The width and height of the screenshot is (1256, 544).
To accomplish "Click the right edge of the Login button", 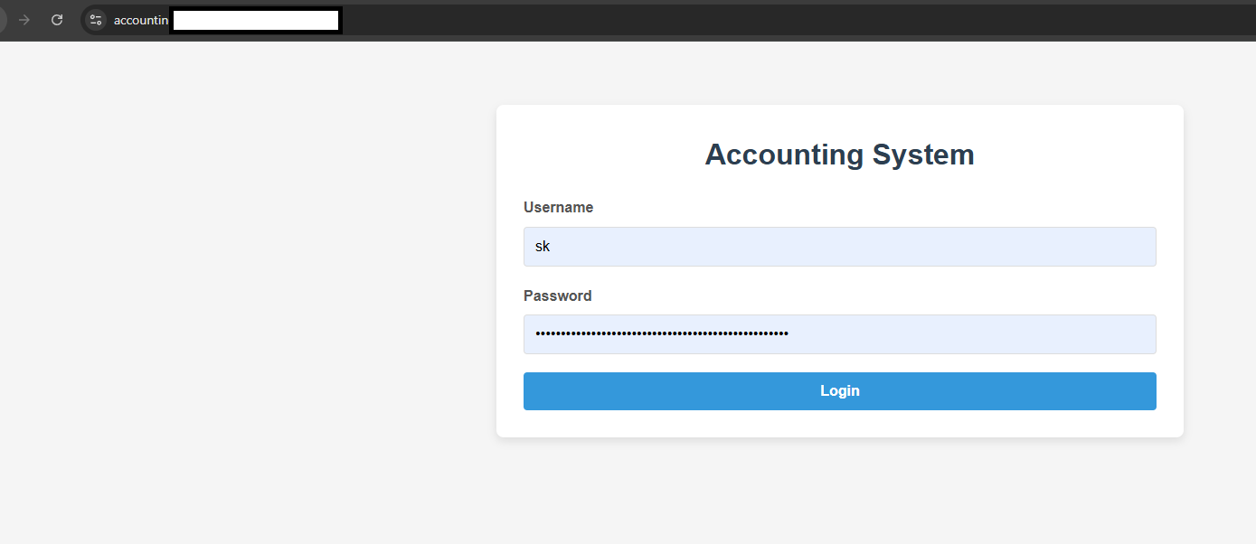I will click(x=1148, y=390).
